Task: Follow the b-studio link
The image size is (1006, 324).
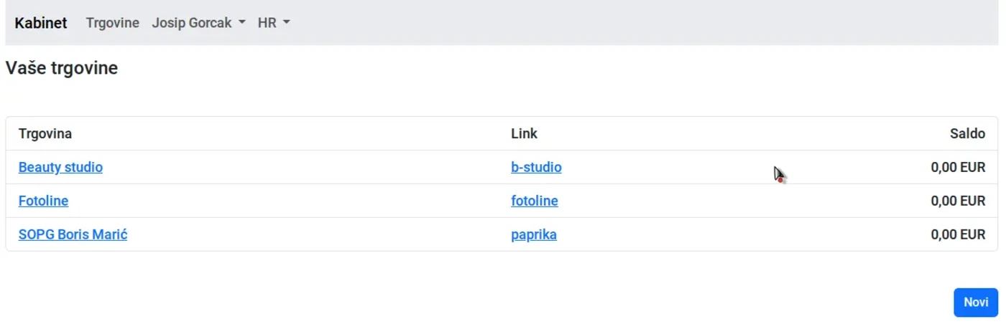Action: coord(536,167)
